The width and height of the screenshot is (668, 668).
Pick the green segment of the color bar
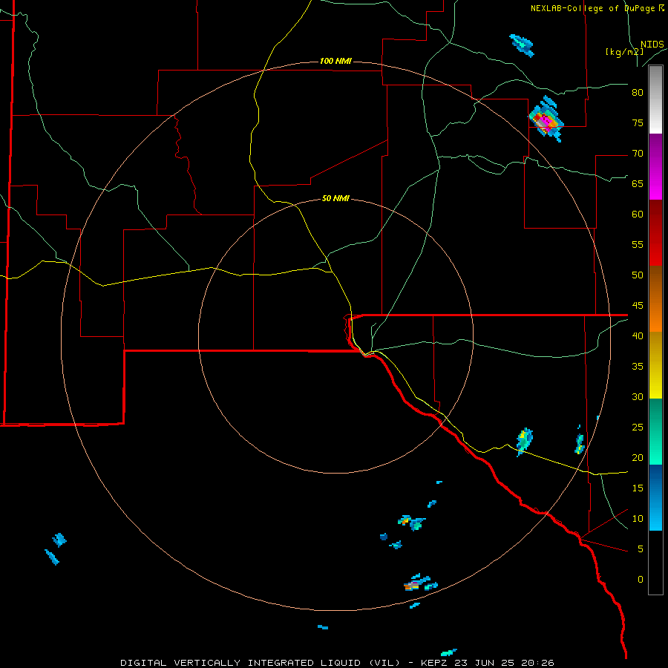tap(655, 431)
